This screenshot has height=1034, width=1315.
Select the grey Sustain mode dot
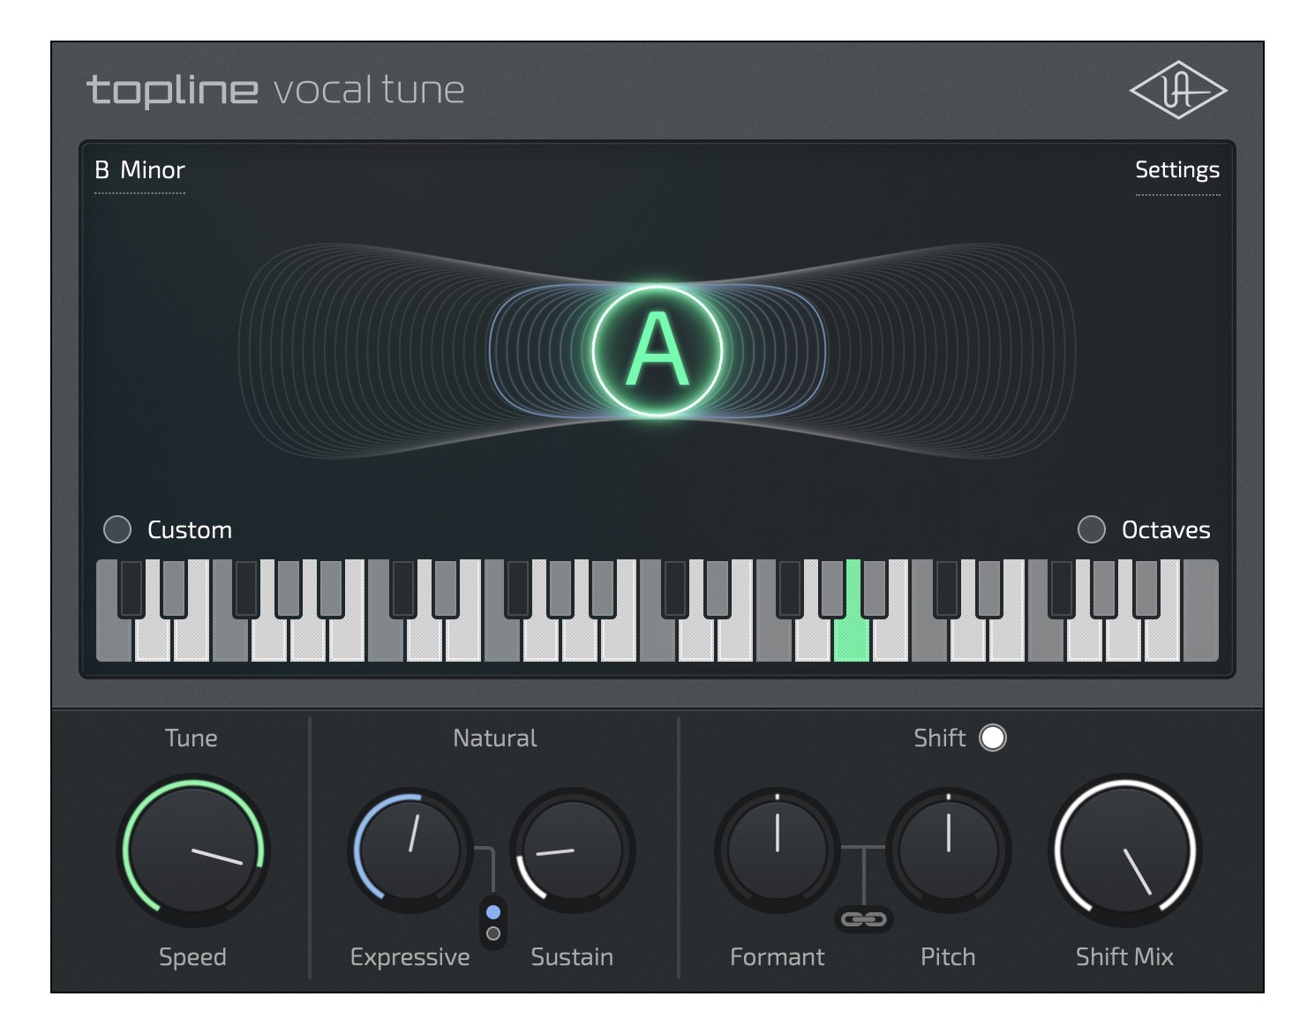click(493, 933)
